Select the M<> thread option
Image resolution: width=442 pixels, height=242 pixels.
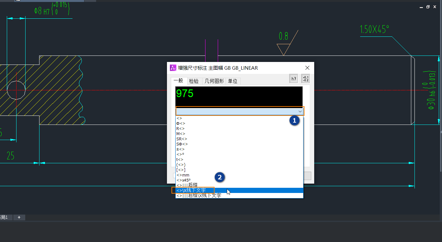click(239, 134)
